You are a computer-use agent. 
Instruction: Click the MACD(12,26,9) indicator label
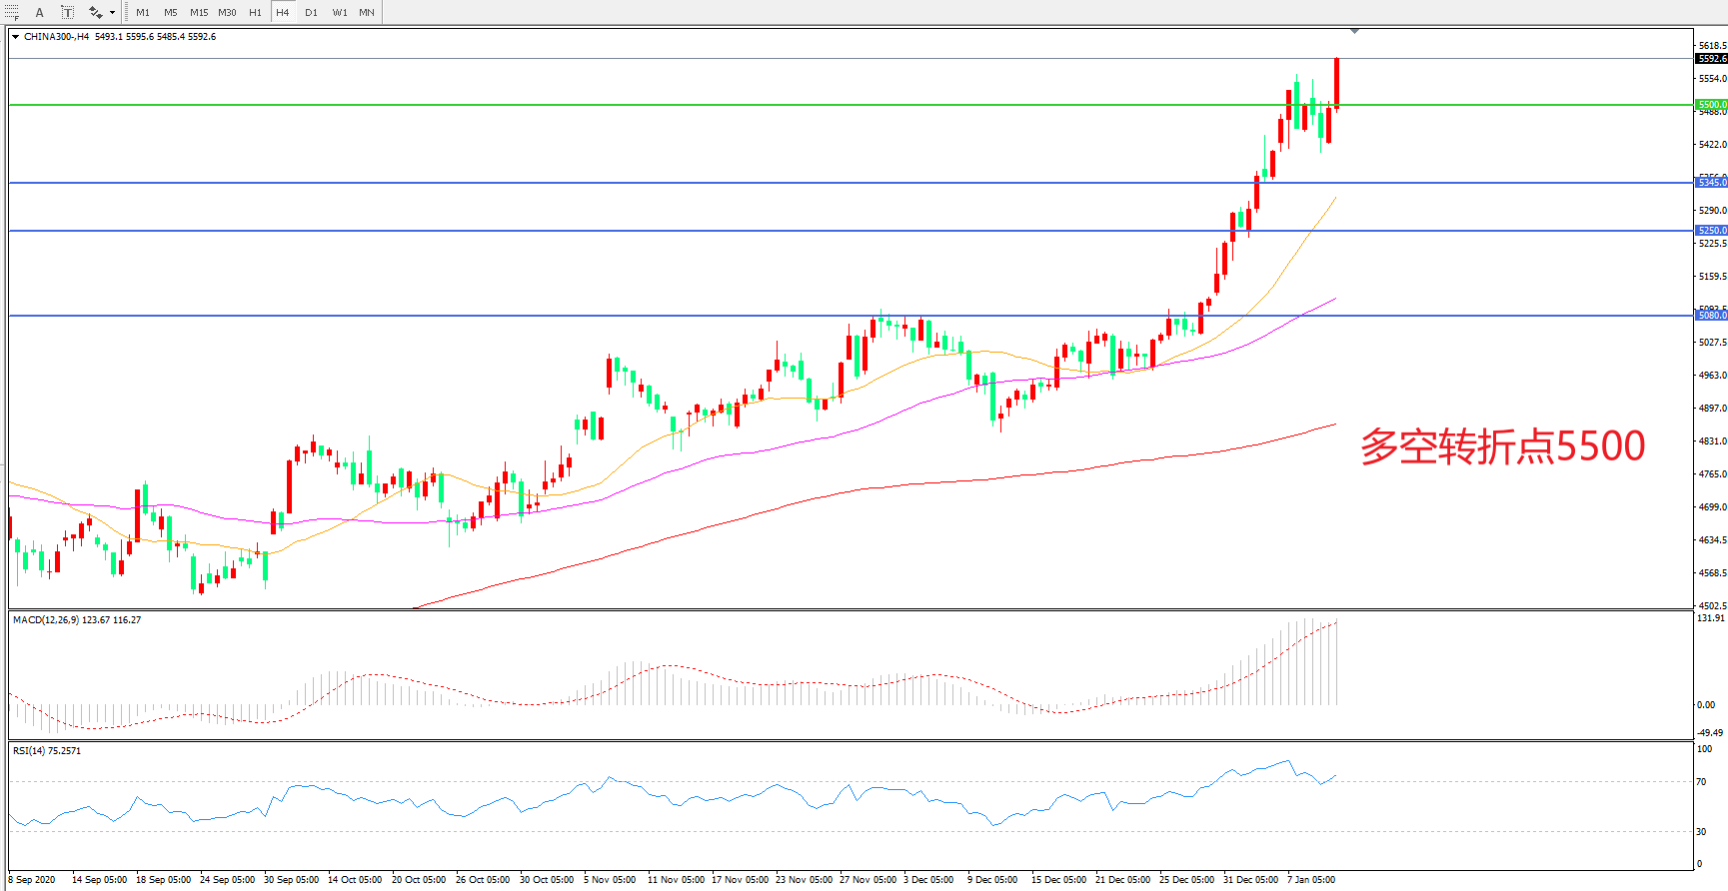(77, 620)
